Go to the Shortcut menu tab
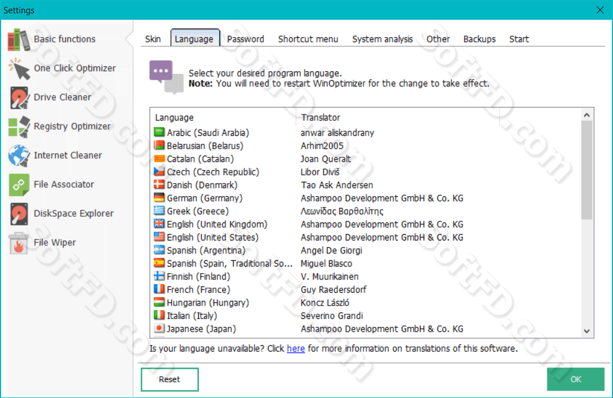Image resolution: width=613 pixels, height=398 pixels. [308, 39]
